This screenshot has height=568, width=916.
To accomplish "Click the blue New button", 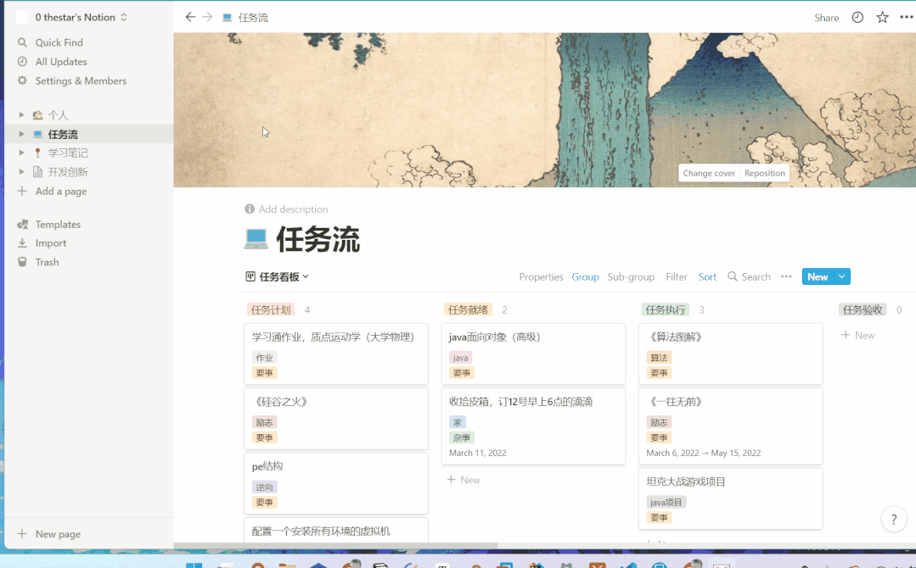I will 818,276.
